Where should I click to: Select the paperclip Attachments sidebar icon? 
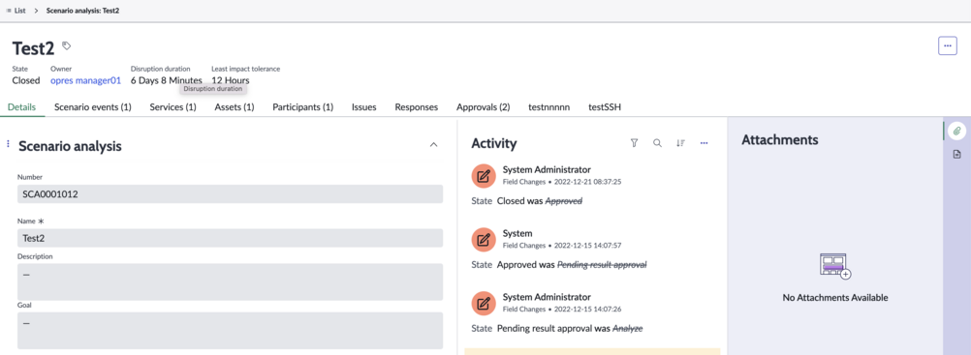point(956,132)
